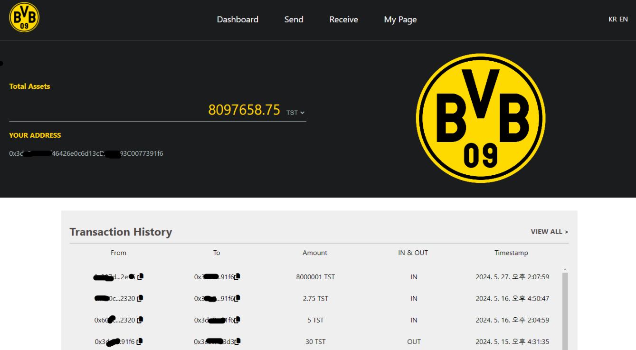Viewport: 636px width, 350px height.
Task: Copy the To address in the 2.75 TST row
Action: 237,299
